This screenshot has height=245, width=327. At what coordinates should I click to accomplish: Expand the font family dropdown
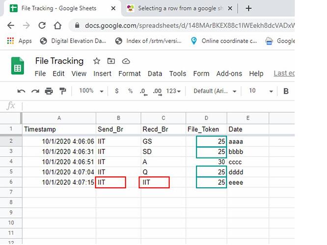(215, 91)
